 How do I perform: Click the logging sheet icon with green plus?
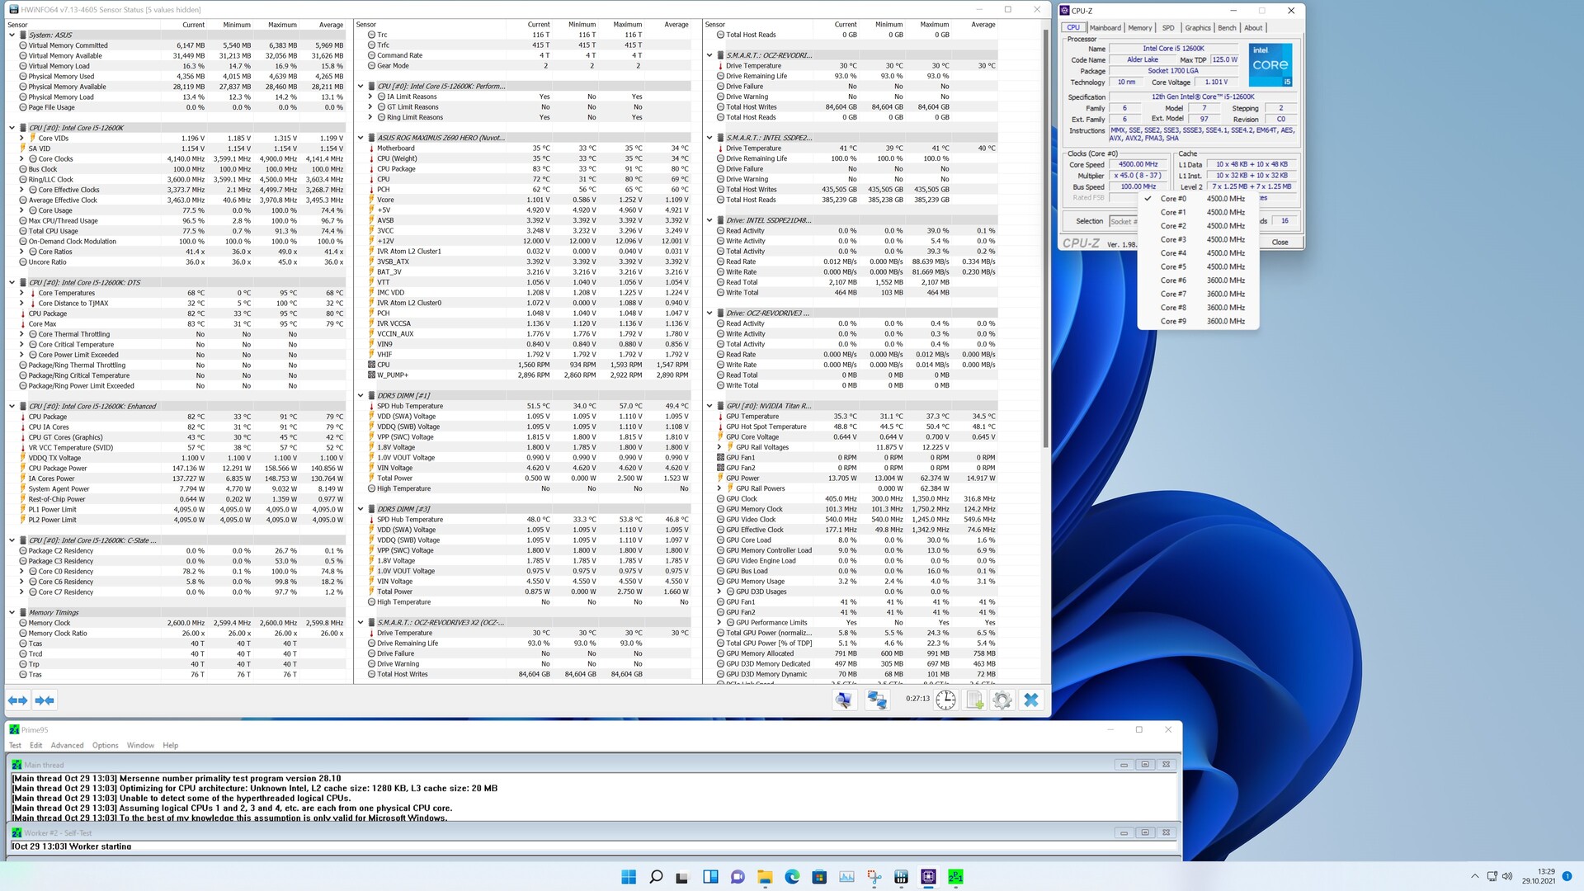[974, 700]
